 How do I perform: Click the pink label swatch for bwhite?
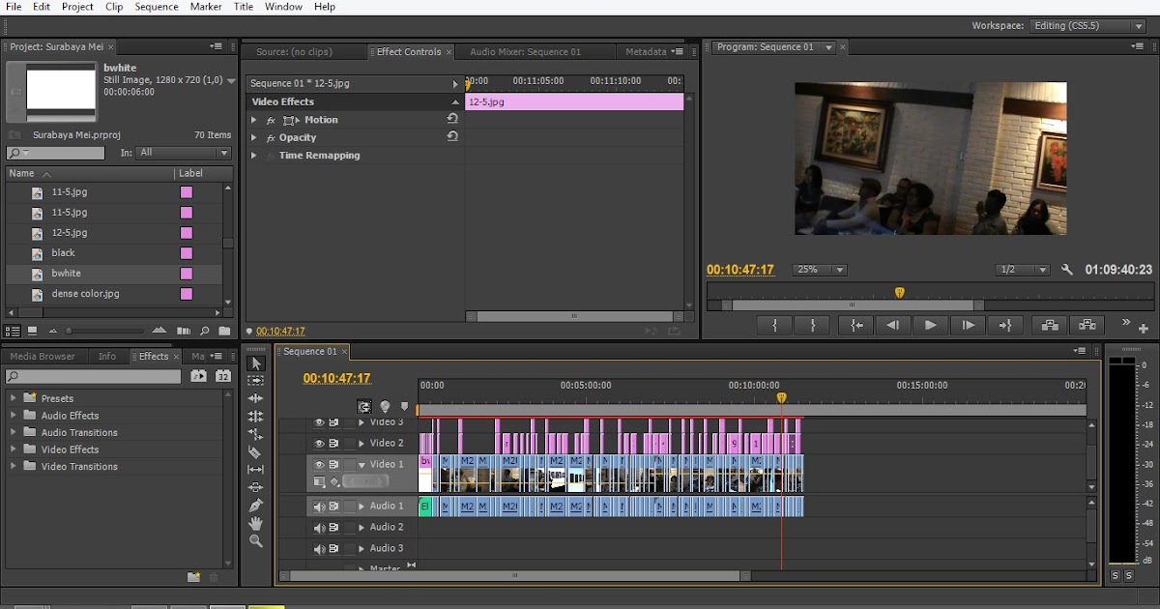pos(187,274)
